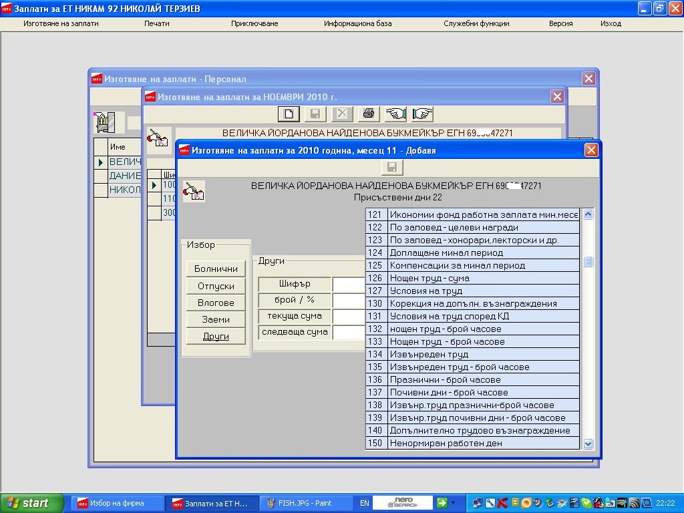The height and width of the screenshot is (513, 684).
Task: Click the pen-and-envelope icon in the Добавя window
Action: tap(193, 192)
